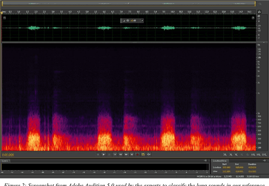Open waveform channel menu at top-left corner
This screenshot has width=269, height=186.
point(4,18)
